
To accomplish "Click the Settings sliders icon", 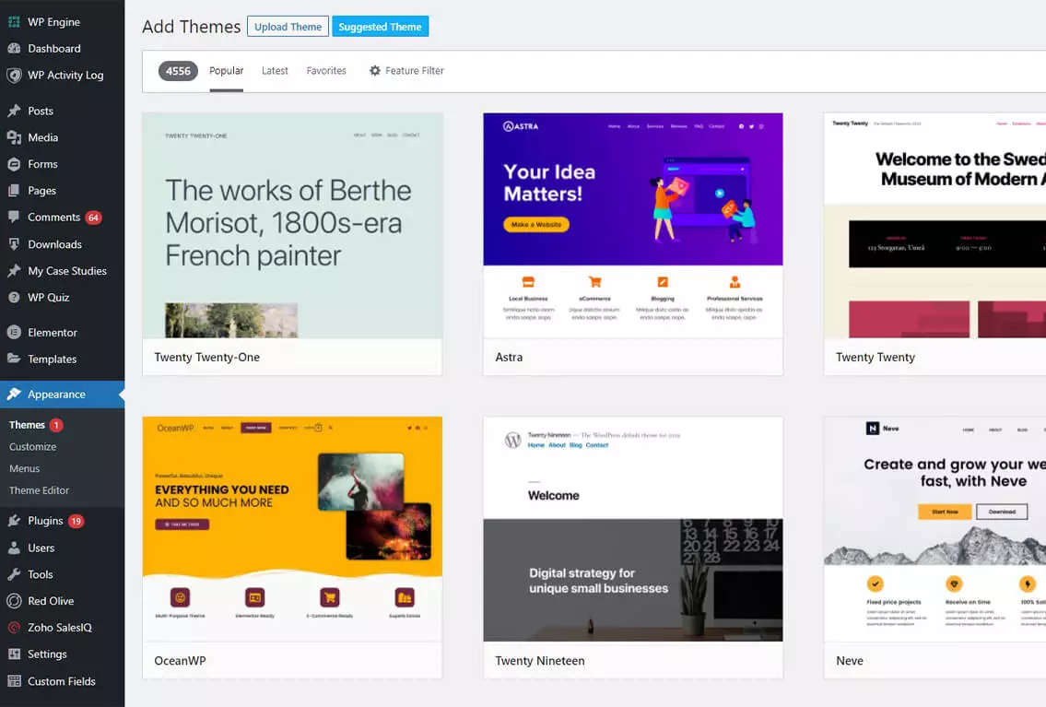I will tap(14, 654).
